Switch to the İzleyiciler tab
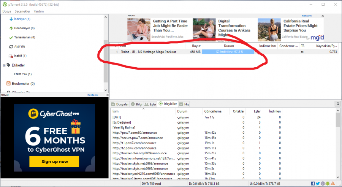This screenshot has height=187, width=342. tap(168, 104)
